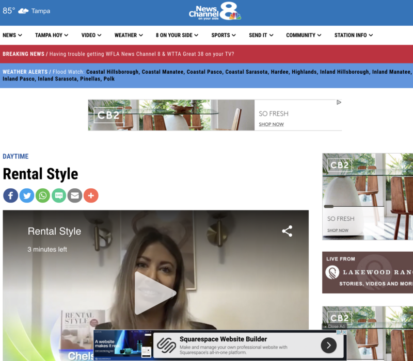Share via SMS message icon

click(x=59, y=195)
